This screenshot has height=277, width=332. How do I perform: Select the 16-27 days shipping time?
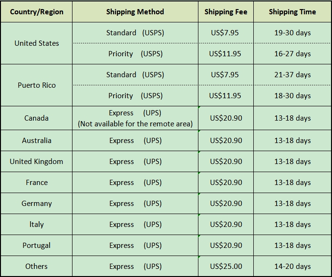pos(292,54)
